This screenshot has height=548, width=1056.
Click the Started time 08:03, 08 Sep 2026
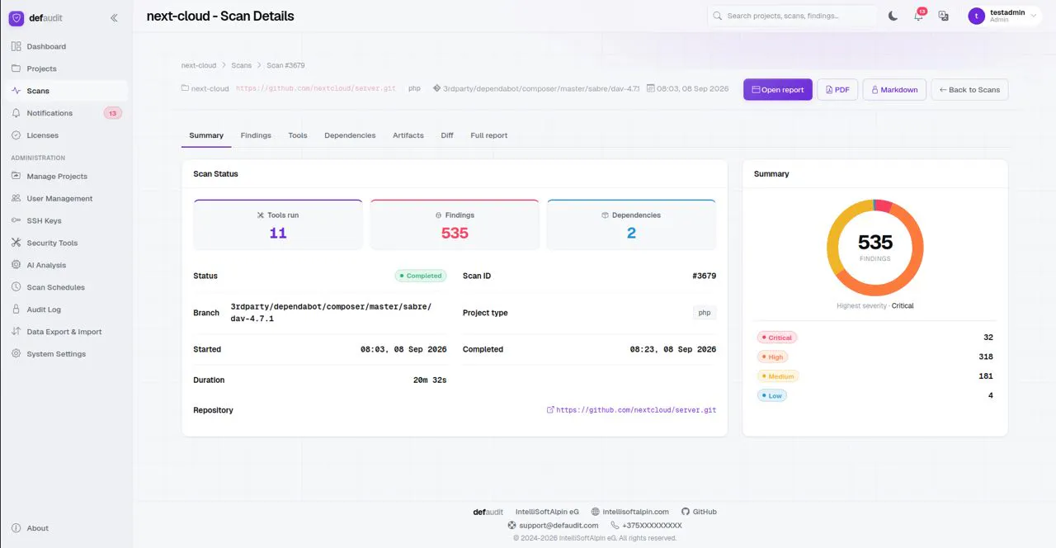[403, 350]
